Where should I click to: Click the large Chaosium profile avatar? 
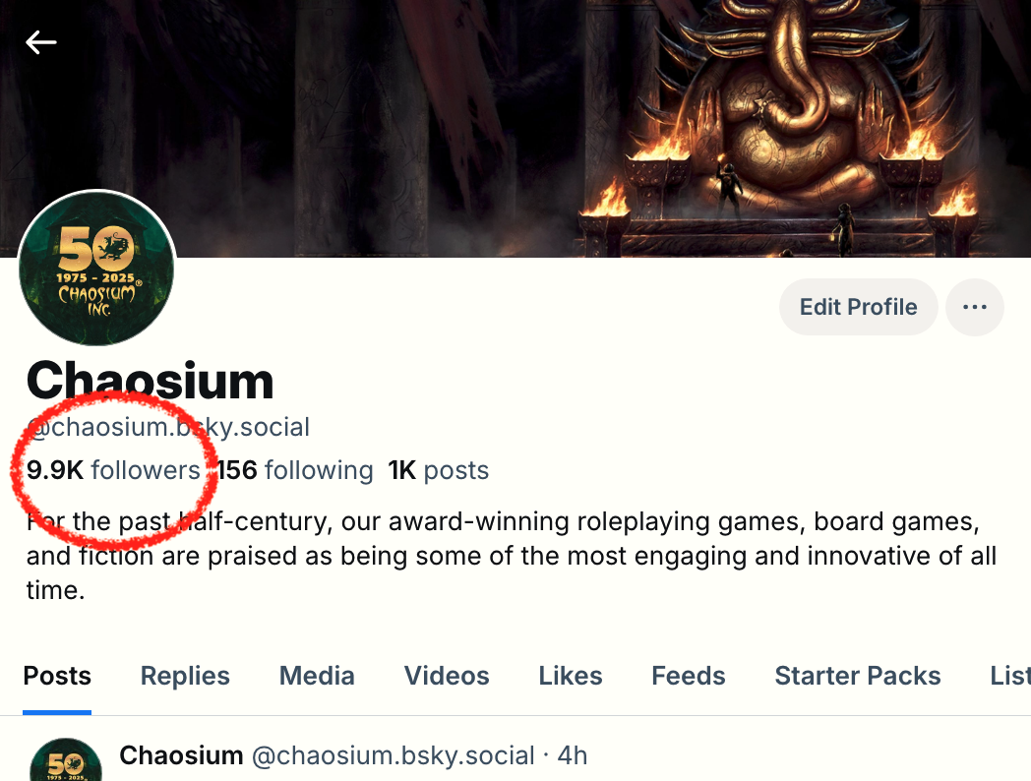(x=96, y=269)
